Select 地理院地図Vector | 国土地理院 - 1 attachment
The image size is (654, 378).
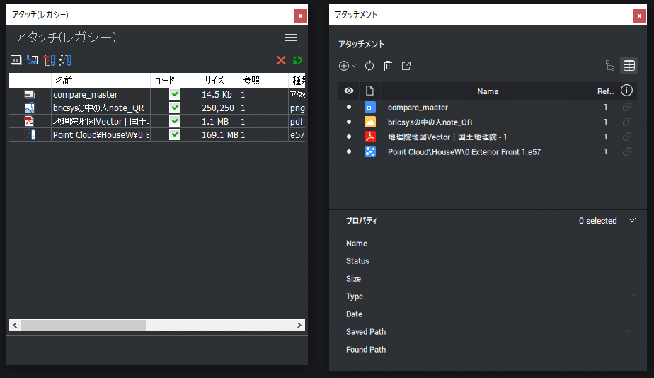pyautogui.click(x=447, y=137)
